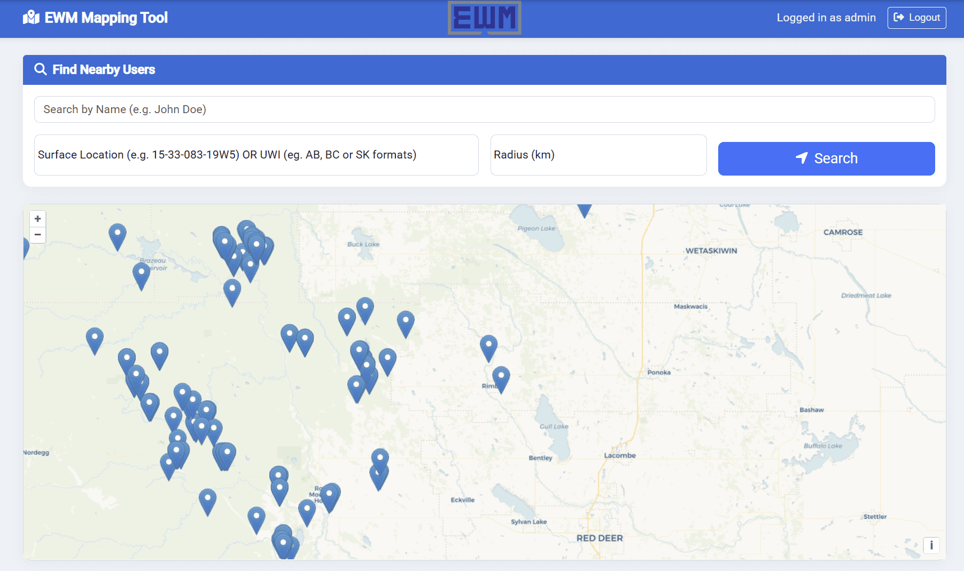The width and height of the screenshot is (964, 571).
Task: Click the Radius (km) input field
Action: pos(598,155)
